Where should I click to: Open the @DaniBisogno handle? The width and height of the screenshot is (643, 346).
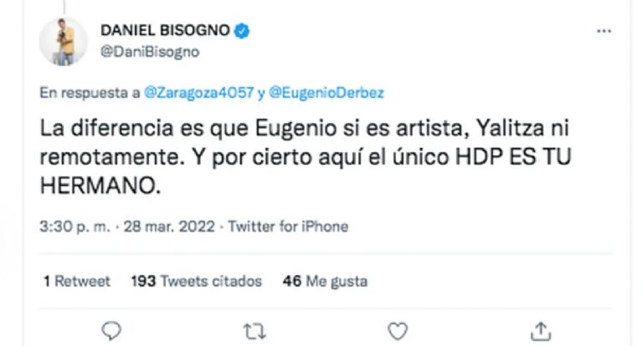point(150,52)
